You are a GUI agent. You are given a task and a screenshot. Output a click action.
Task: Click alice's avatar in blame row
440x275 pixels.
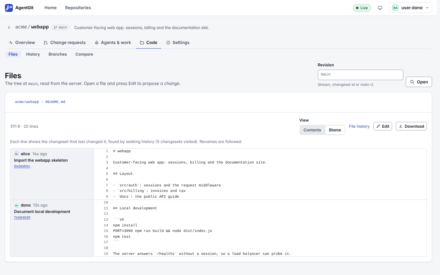16,154
